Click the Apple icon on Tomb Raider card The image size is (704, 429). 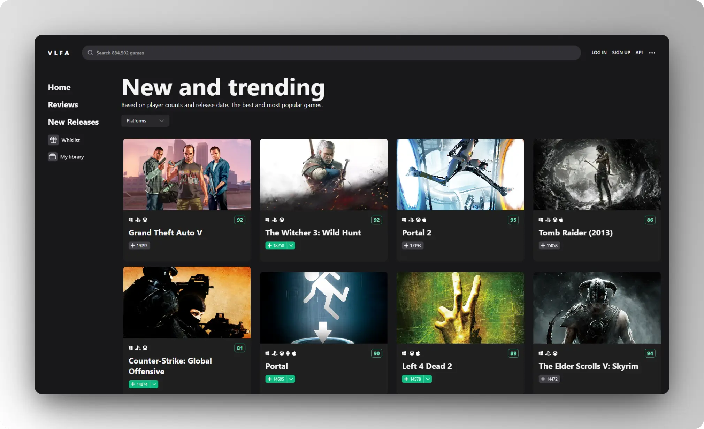click(561, 220)
